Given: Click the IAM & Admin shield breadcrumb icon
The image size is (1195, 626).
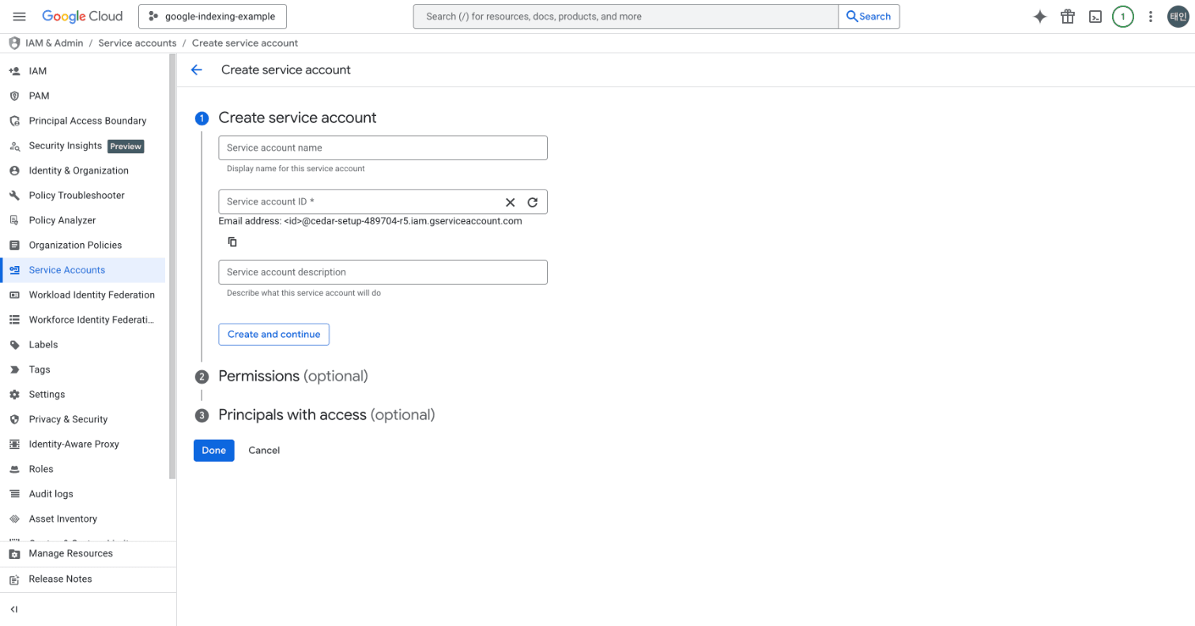Looking at the screenshot, I should (14, 43).
